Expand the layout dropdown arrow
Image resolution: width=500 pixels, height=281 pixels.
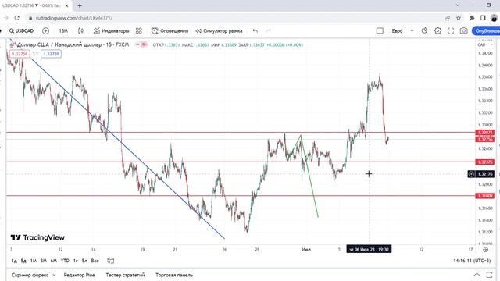tap(412, 31)
